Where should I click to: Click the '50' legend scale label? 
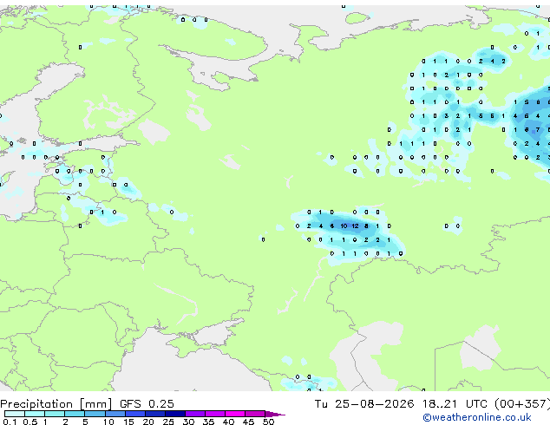pyautogui.click(x=268, y=422)
